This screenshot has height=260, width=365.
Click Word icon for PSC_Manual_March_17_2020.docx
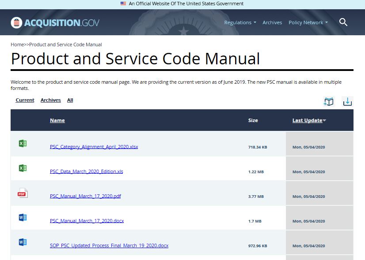tap(23, 218)
